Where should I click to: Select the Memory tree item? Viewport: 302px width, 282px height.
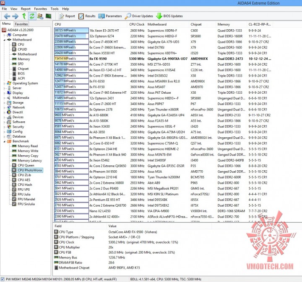point(21,59)
